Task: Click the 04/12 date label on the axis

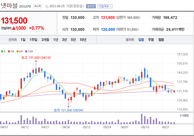Action: (25, 127)
